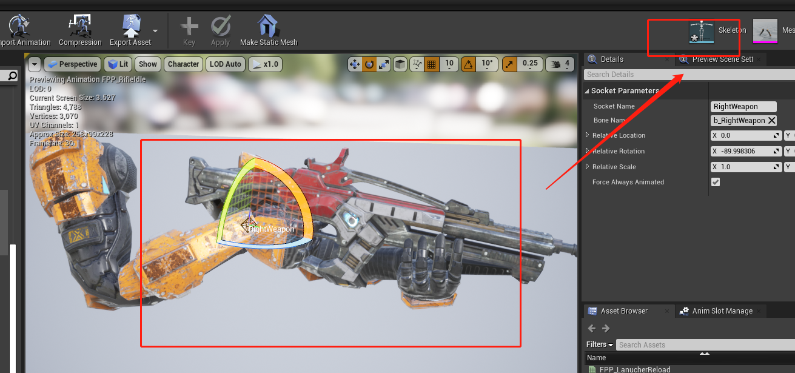Expand the Relative Location property

click(587, 135)
